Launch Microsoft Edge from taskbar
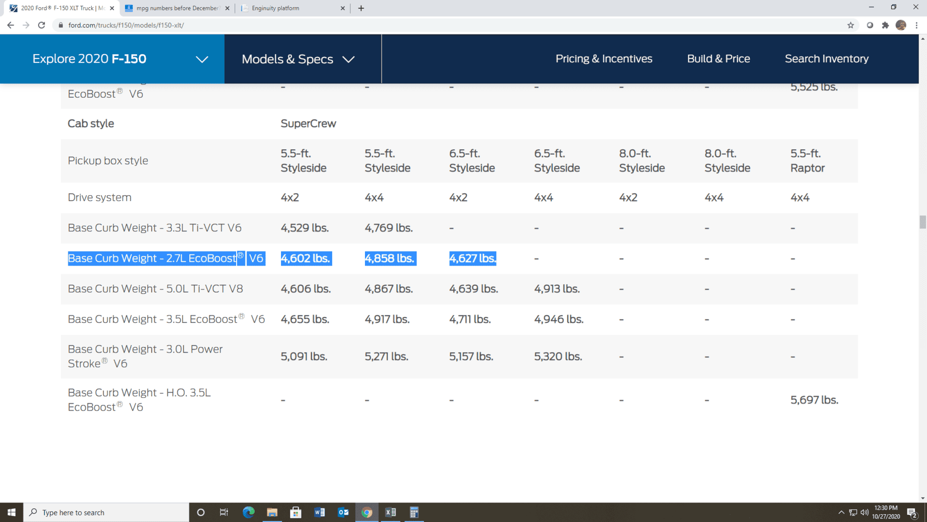Screen dimensions: 927x522 pos(248,512)
